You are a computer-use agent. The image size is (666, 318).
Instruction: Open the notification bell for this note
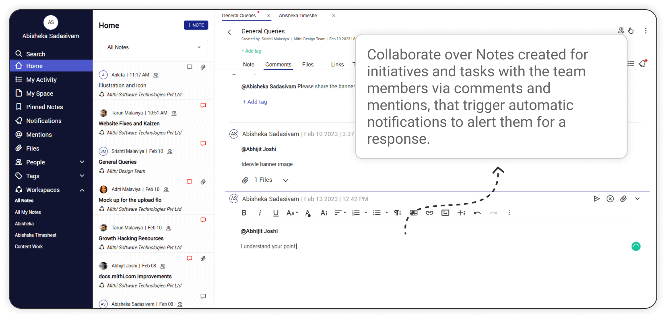pos(643,63)
